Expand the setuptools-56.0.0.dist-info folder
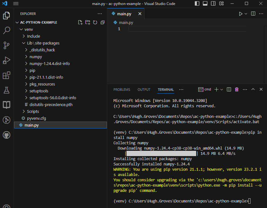Viewport: 267px width, 208px height. 26,98
